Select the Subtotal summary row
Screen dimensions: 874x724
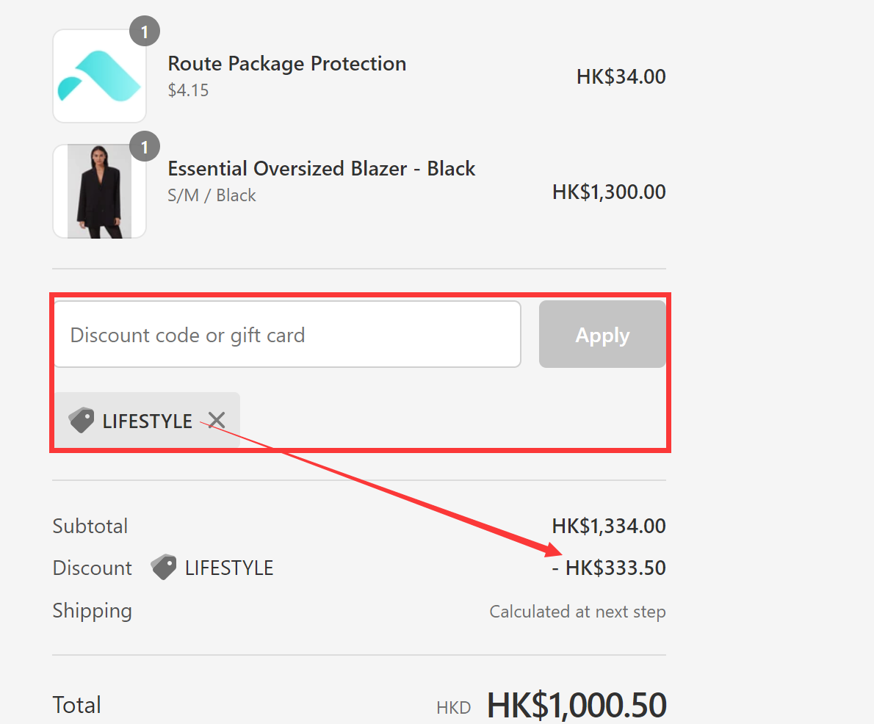tap(90, 526)
